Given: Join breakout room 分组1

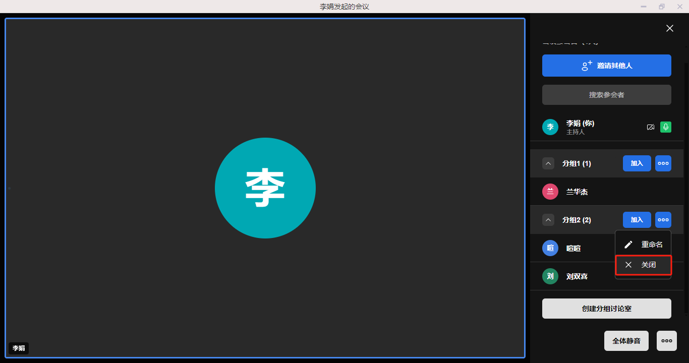Looking at the screenshot, I should (x=637, y=163).
